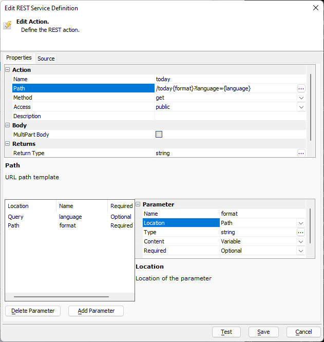Select the Path property row label
The width and height of the screenshot is (324, 342).
(x=83, y=88)
